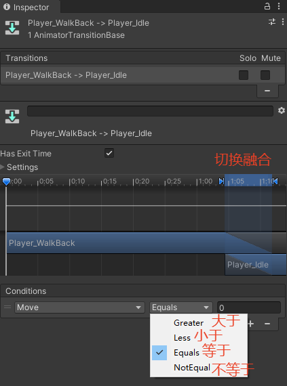The width and height of the screenshot is (287, 386).
Task: Open the preset selector sliders icon
Action: pyautogui.click(x=272, y=22)
